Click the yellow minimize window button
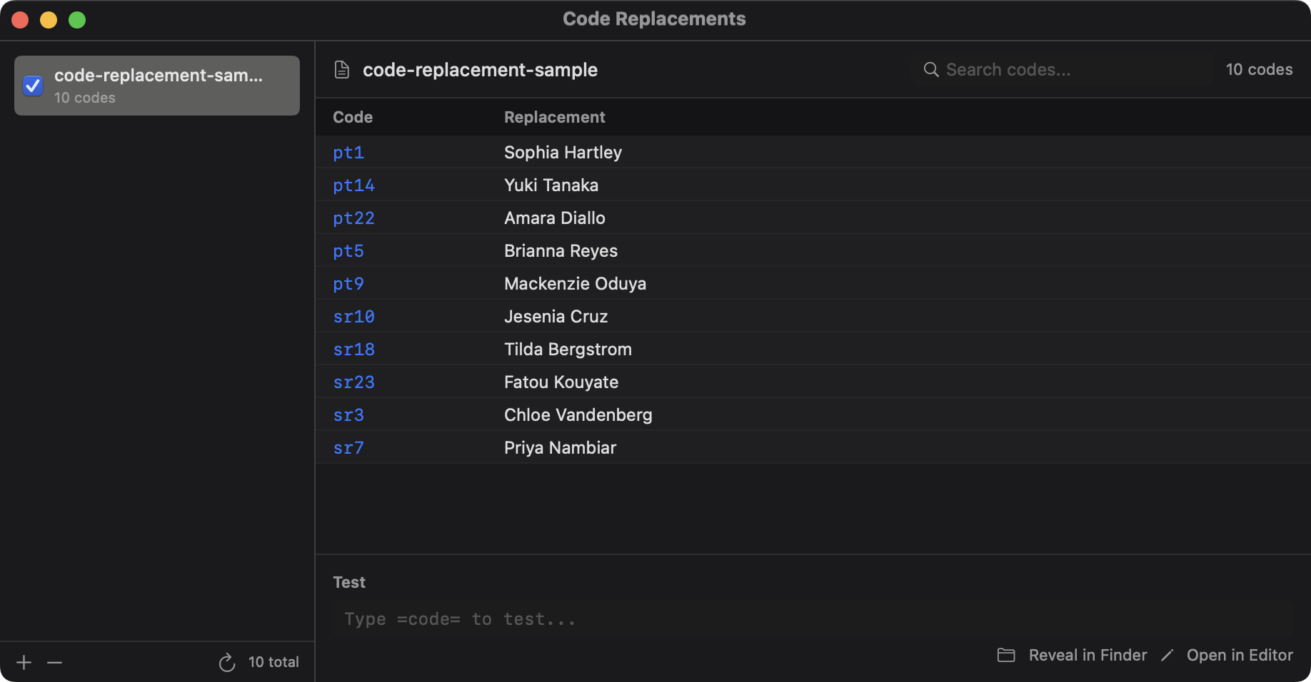This screenshot has height=682, width=1311. tap(49, 20)
